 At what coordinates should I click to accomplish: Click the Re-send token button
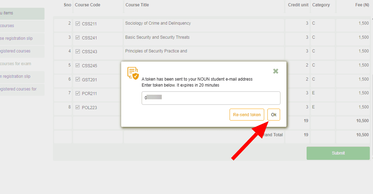[247, 114]
